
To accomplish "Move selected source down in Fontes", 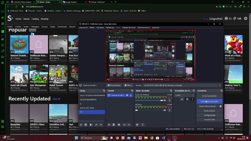I will pos(129,125).
